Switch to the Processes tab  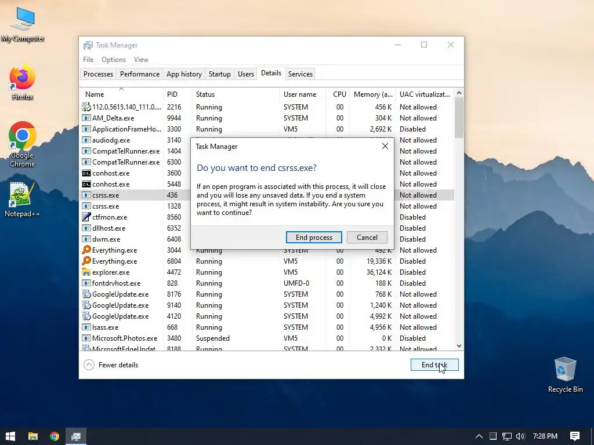(x=98, y=74)
